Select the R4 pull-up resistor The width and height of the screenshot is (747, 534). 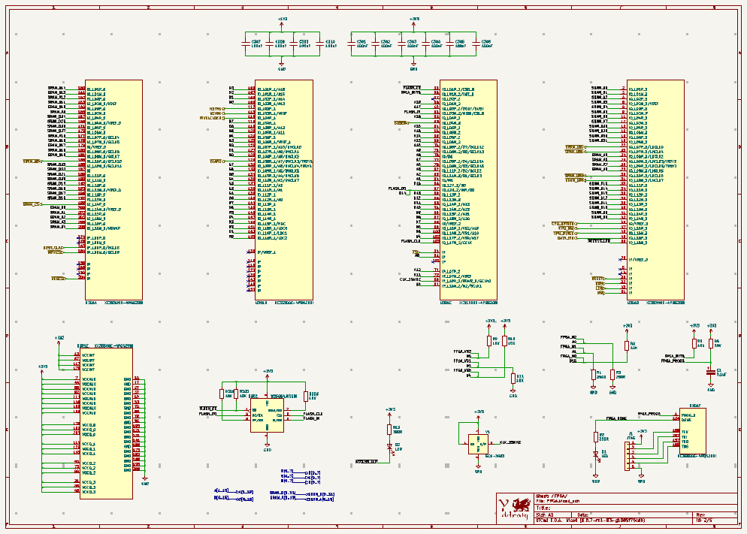click(x=627, y=346)
